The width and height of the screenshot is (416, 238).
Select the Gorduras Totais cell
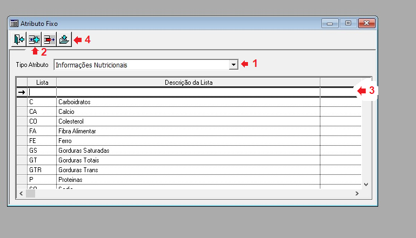pyautogui.click(x=189, y=160)
